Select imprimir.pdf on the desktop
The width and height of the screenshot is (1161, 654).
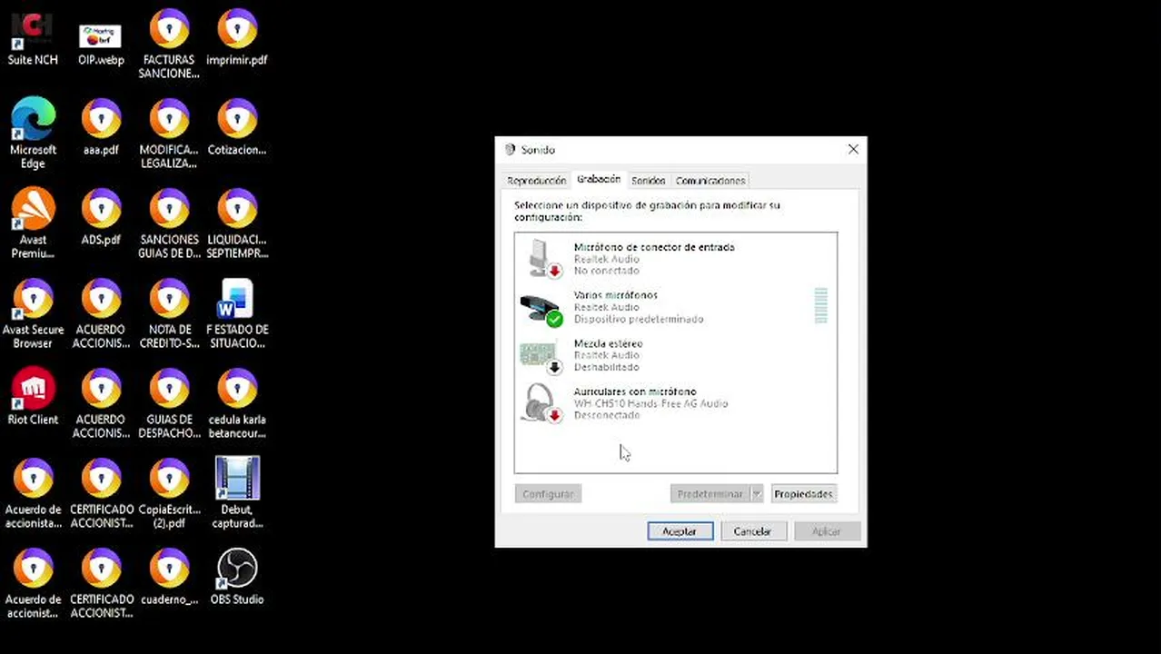[x=237, y=39]
